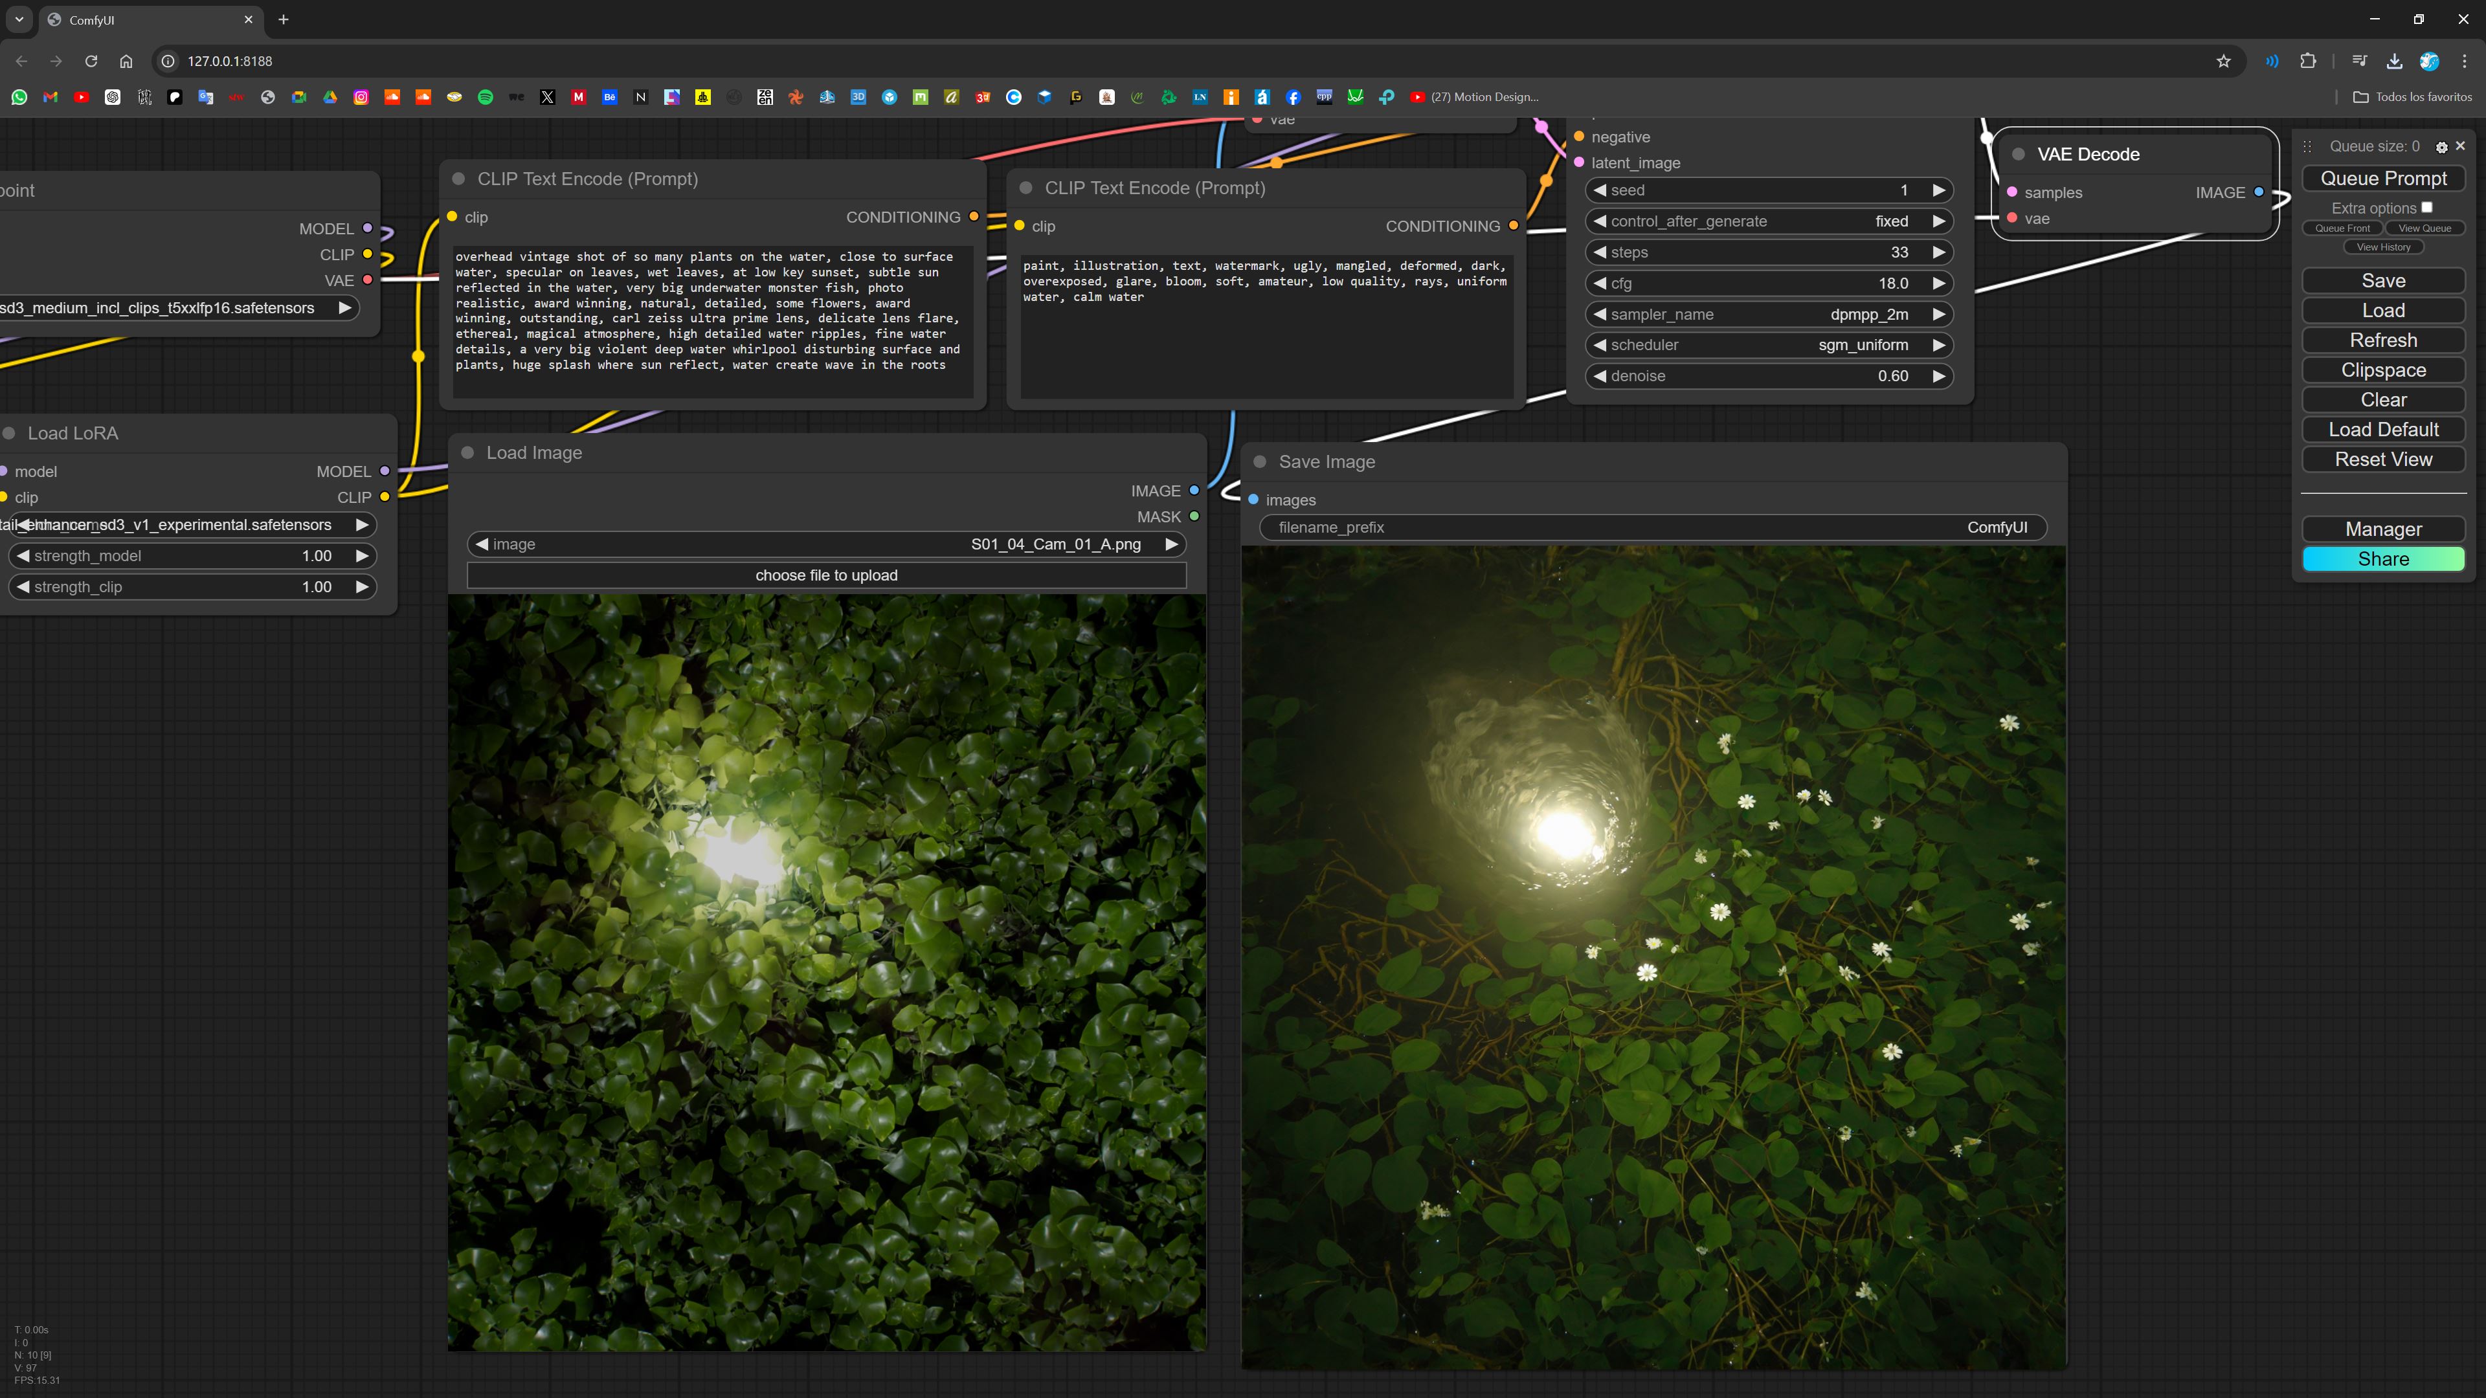The width and height of the screenshot is (2486, 1398).
Task: Open the Todos los favoritos bookmarks folder
Action: click(2413, 98)
